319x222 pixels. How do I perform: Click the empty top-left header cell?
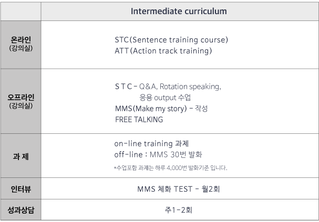click(20, 12)
